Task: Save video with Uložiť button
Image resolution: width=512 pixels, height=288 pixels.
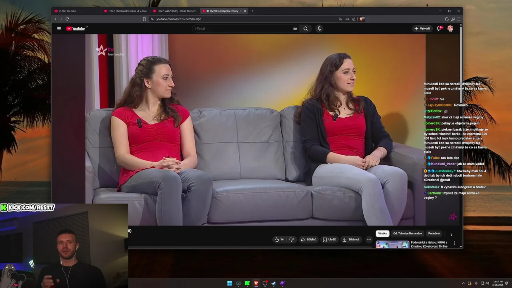Action: pyautogui.click(x=329, y=240)
